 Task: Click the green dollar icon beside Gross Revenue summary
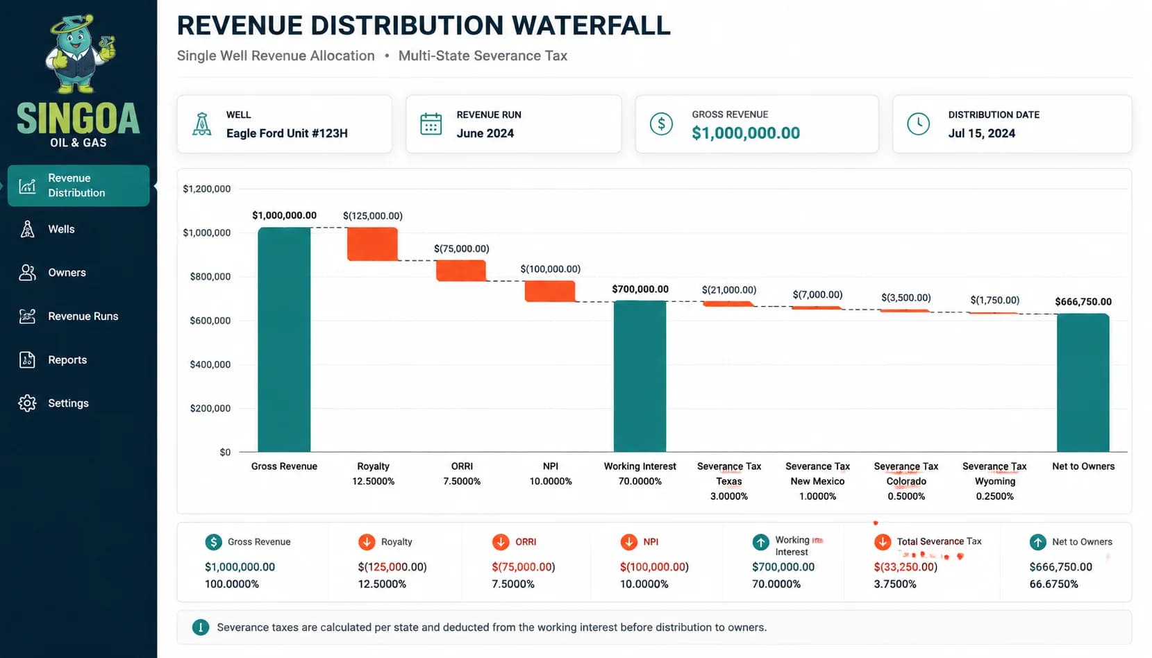click(x=214, y=542)
